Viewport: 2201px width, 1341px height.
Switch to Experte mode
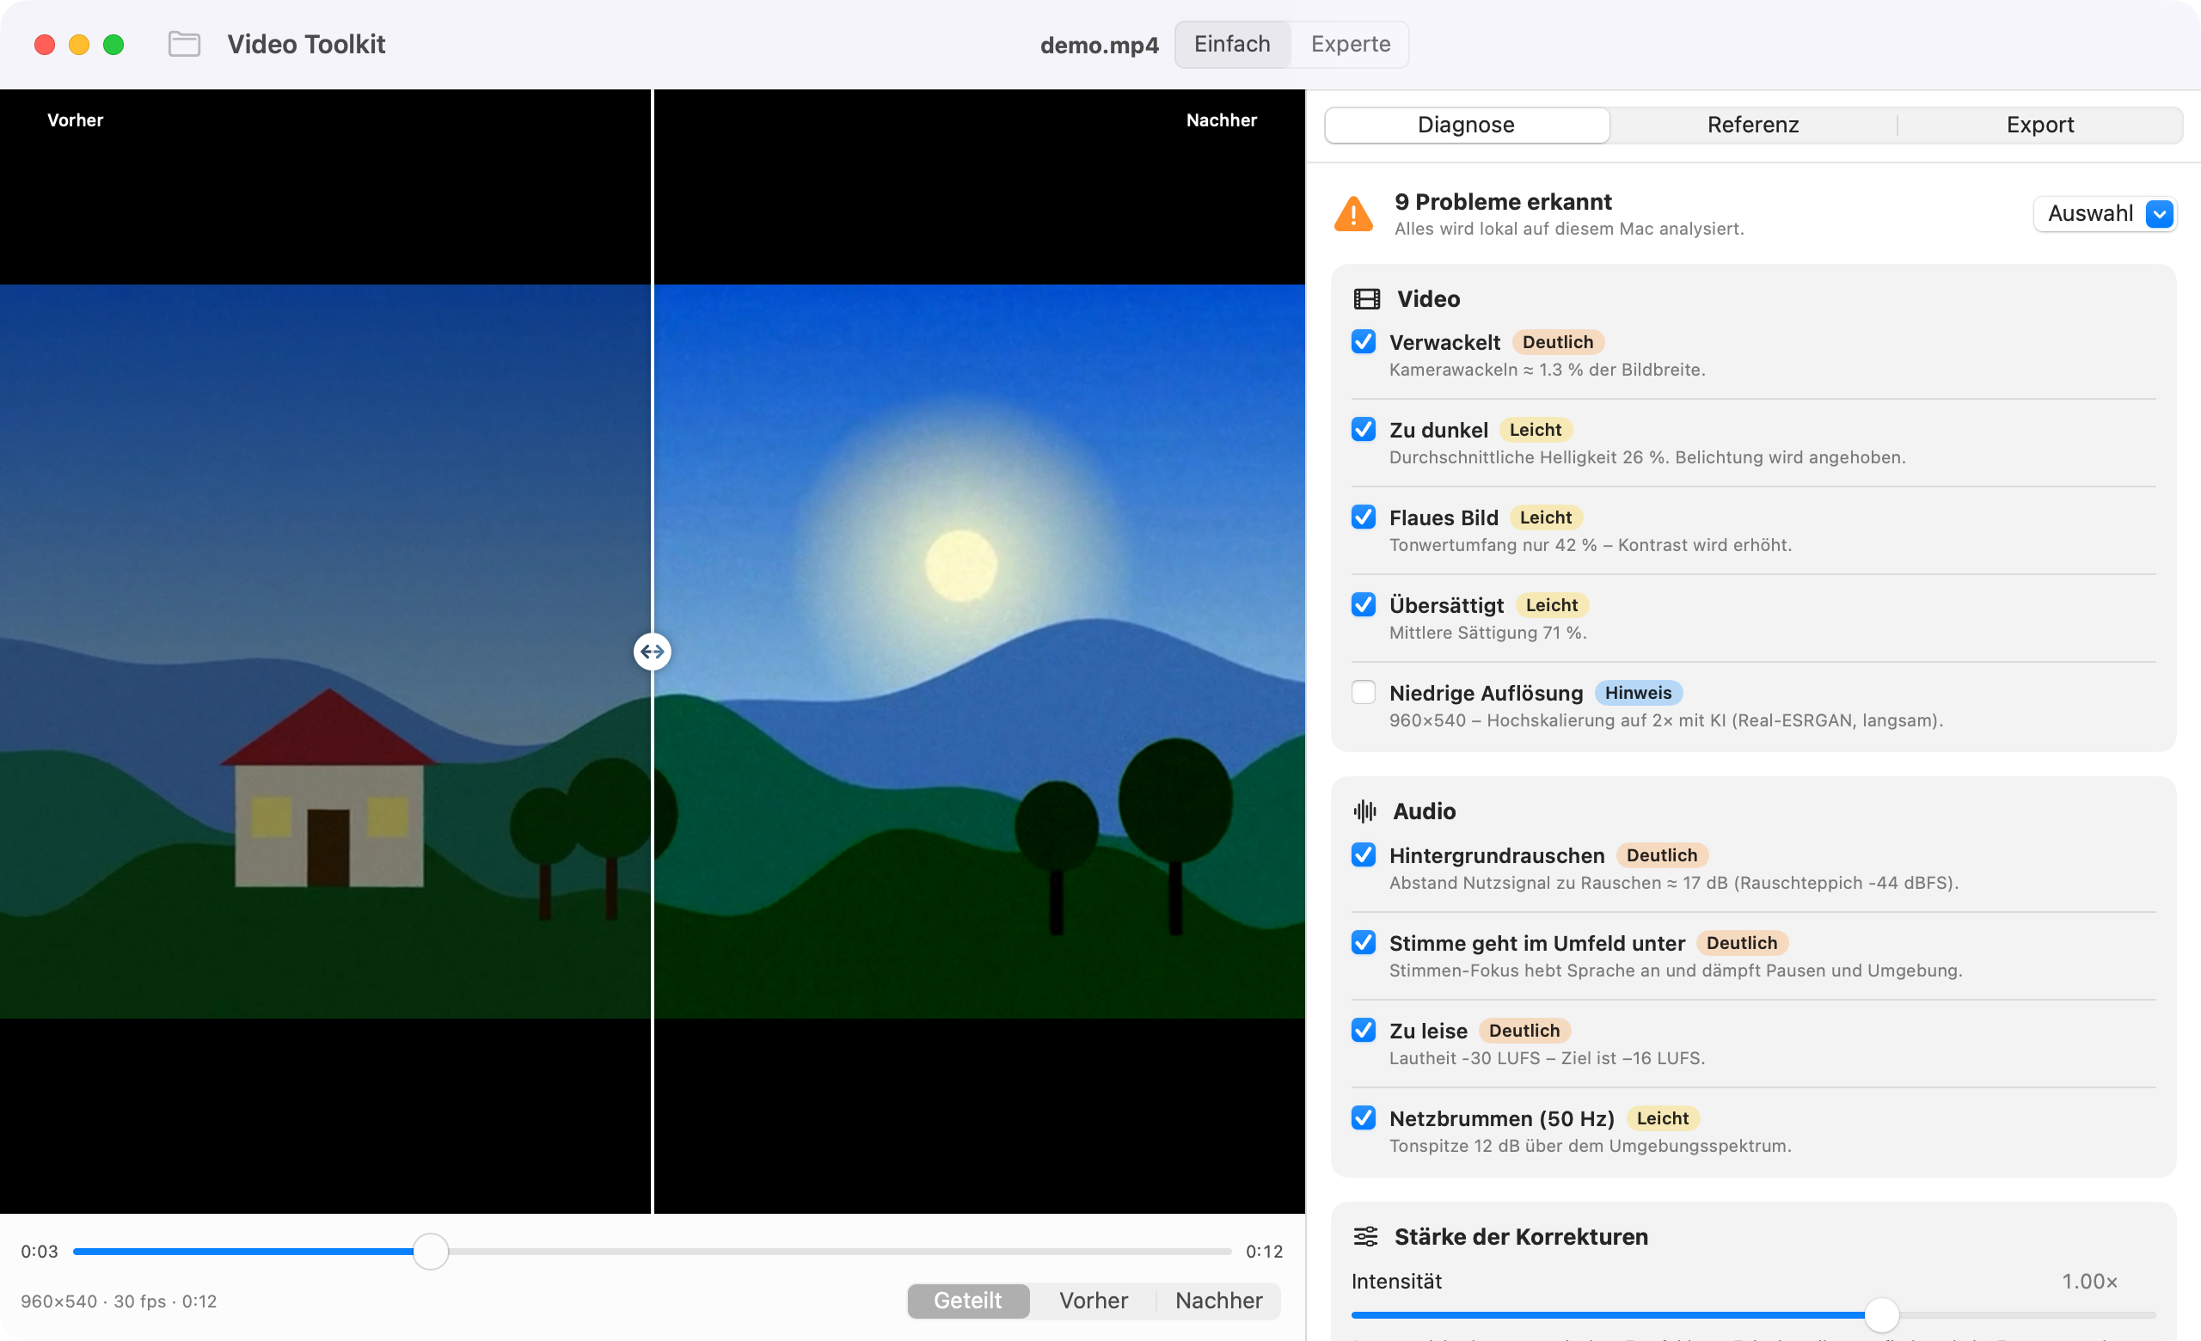coord(1350,44)
